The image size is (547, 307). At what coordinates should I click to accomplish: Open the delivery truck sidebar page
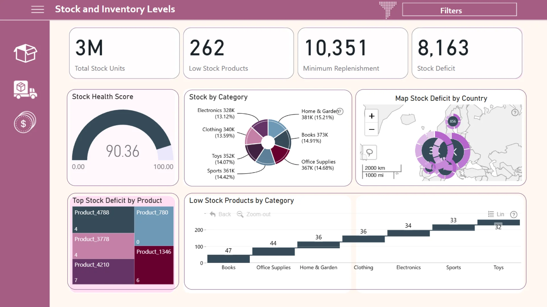click(x=25, y=90)
